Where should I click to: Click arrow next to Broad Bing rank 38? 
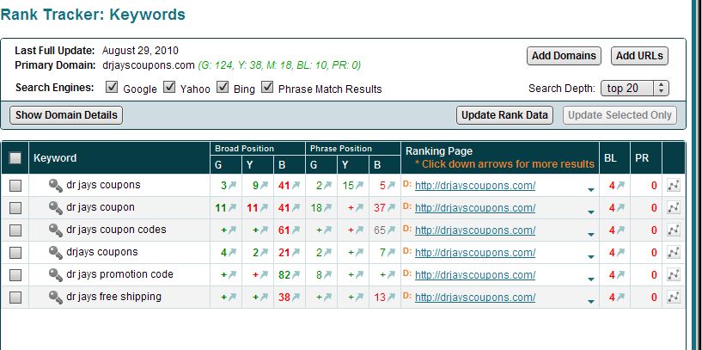(296, 298)
